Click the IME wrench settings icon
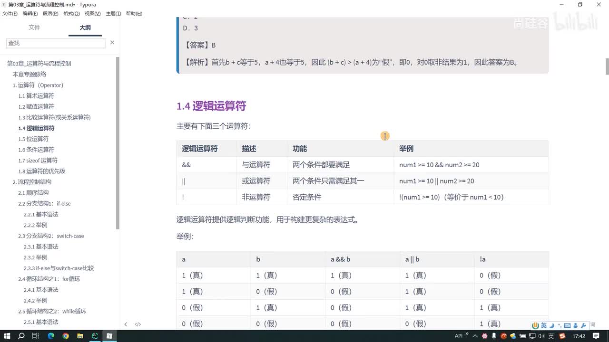Image resolution: width=609 pixels, height=342 pixels. point(583,325)
